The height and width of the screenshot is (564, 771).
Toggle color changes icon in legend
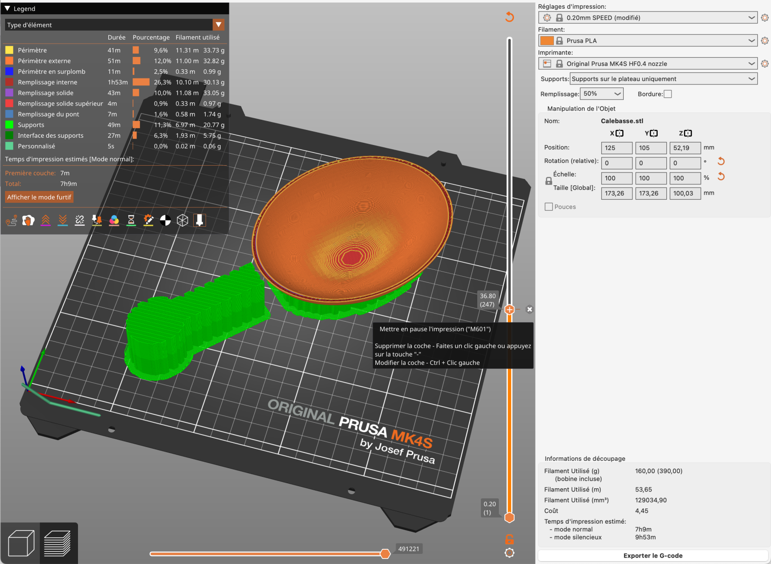pyautogui.click(x=114, y=221)
